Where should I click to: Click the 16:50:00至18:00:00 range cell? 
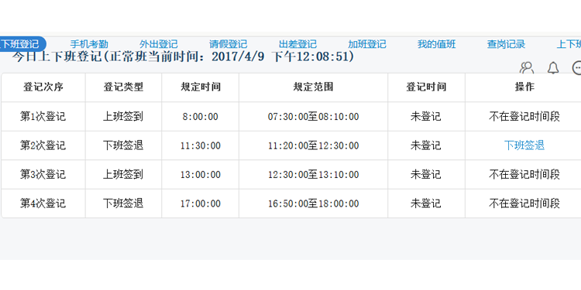(x=314, y=203)
